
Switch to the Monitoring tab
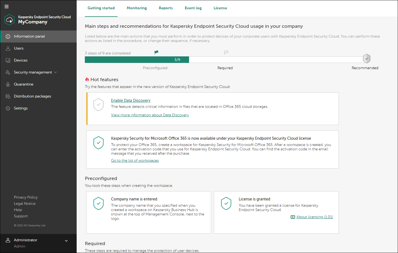(x=137, y=8)
